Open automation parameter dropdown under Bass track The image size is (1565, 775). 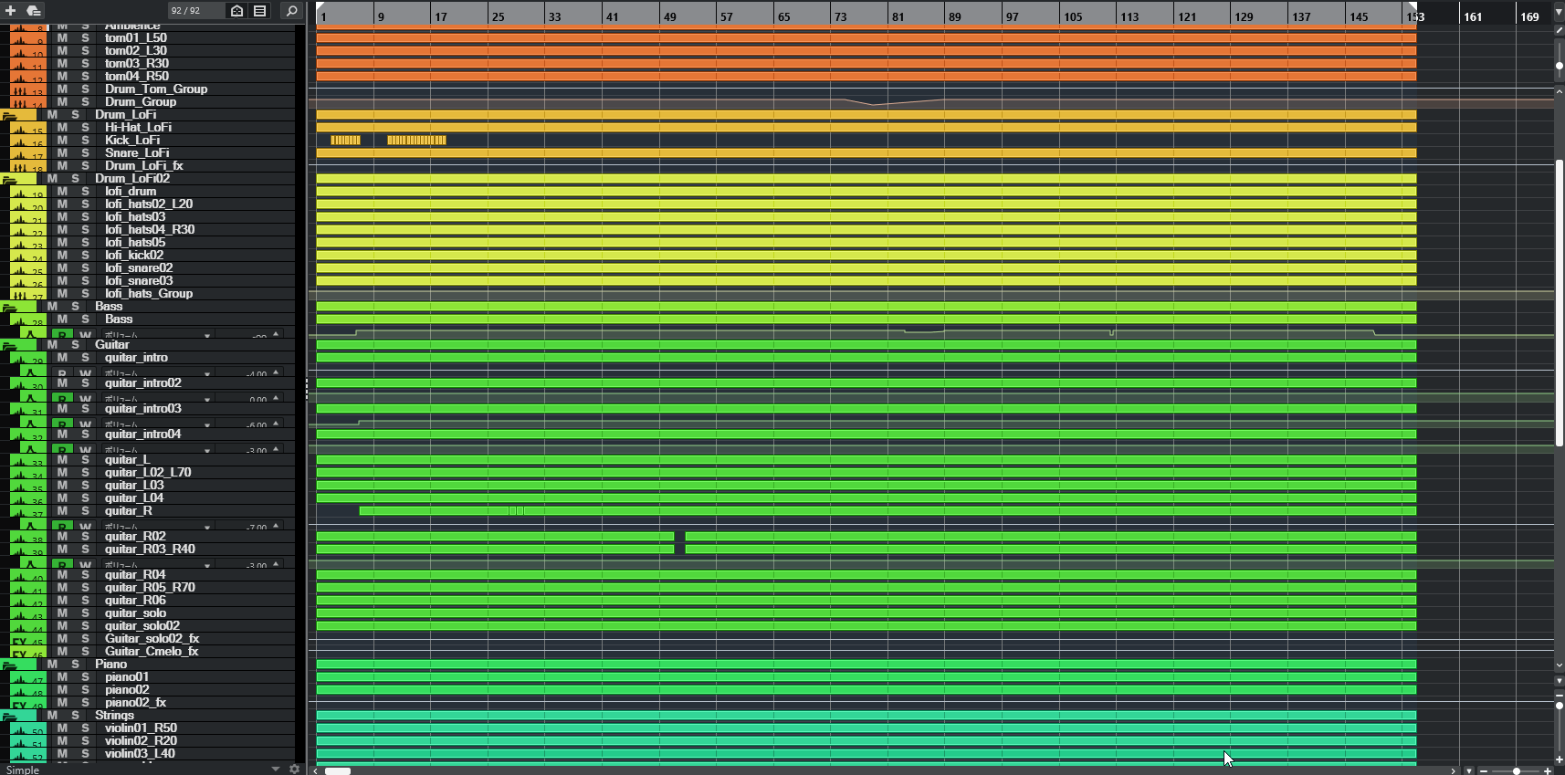207,336
